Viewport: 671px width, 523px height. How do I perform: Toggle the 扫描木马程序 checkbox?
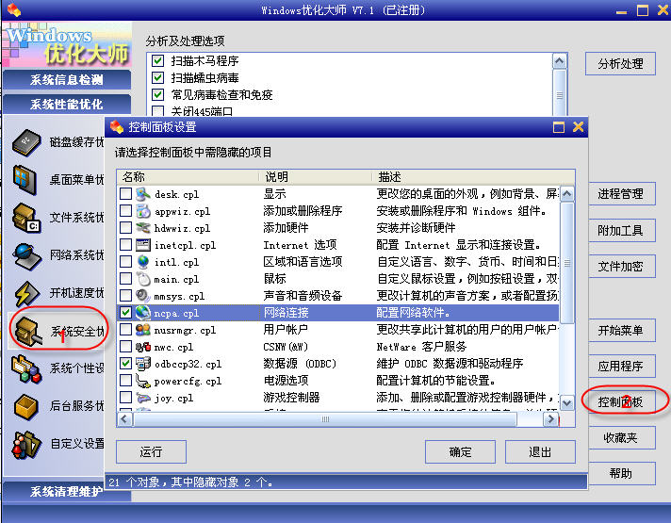click(158, 60)
